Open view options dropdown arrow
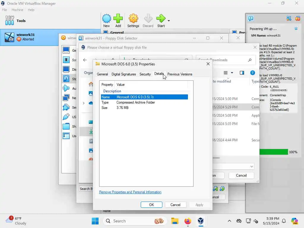The image size is (304, 228). (232, 73)
